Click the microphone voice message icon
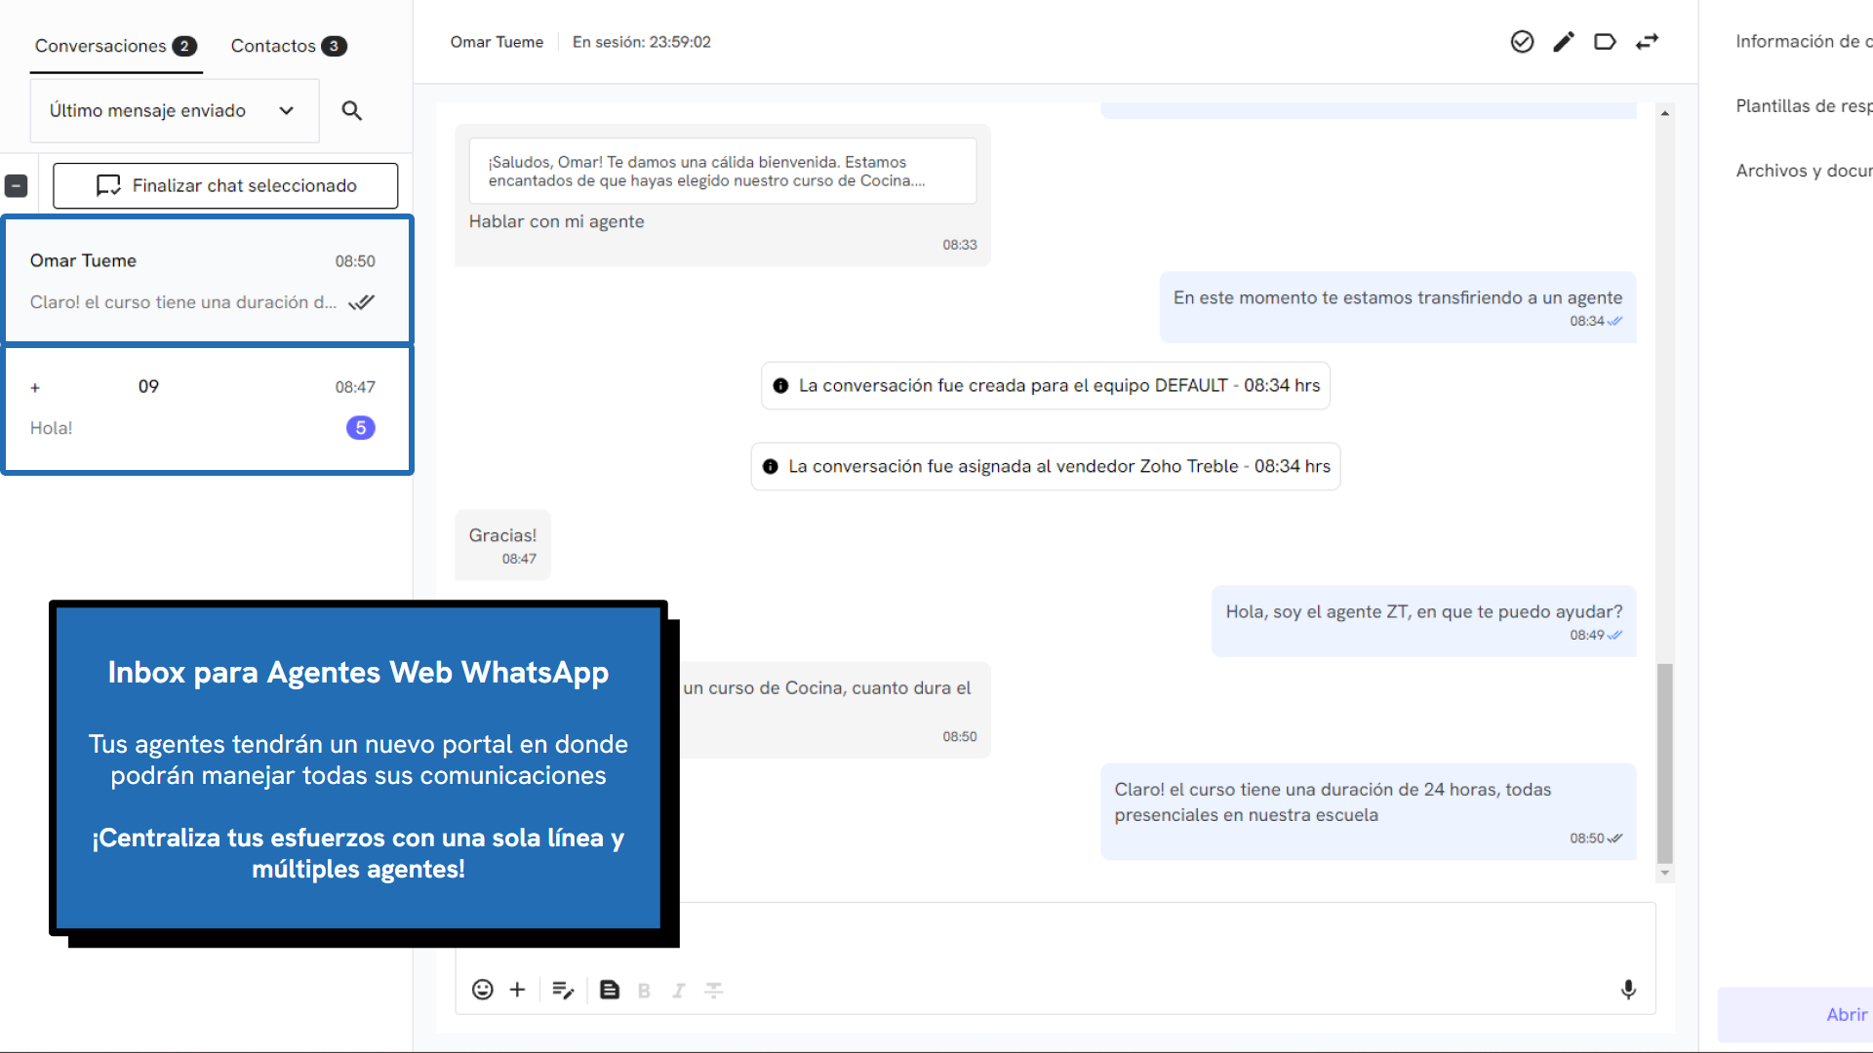The width and height of the screenshot is (1873, 1053). click(x=1628, y=990)
